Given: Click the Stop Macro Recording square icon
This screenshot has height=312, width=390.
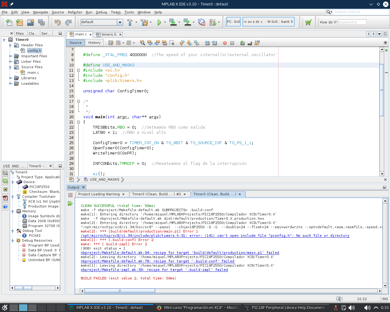Looking at the screenshot, I should (x=232, y=43).
